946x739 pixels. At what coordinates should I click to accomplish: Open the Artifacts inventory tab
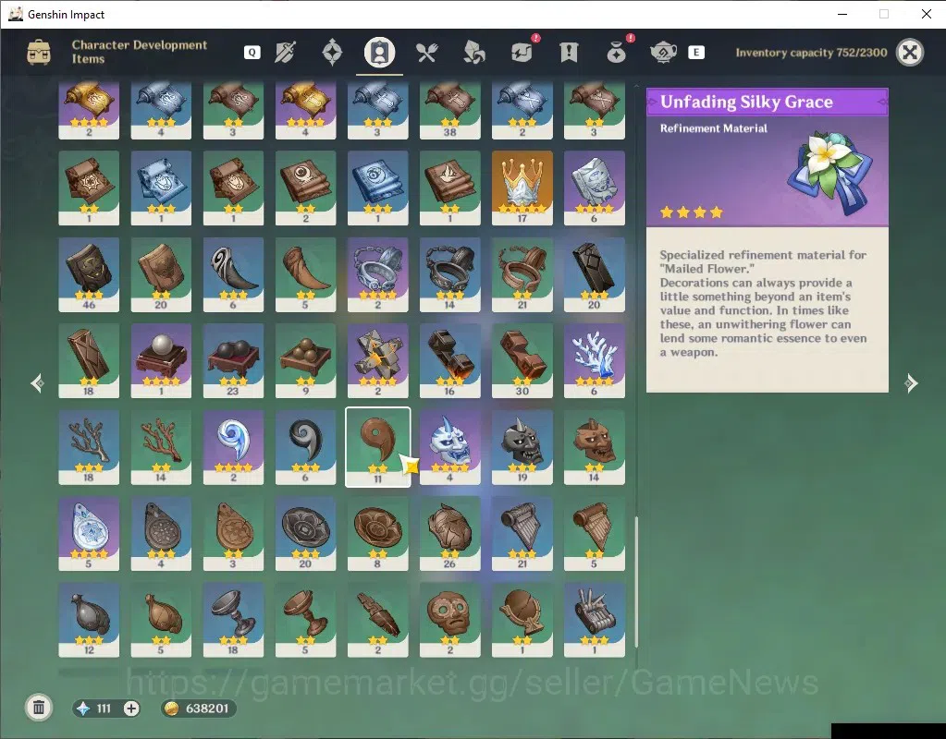pos(332,53)
